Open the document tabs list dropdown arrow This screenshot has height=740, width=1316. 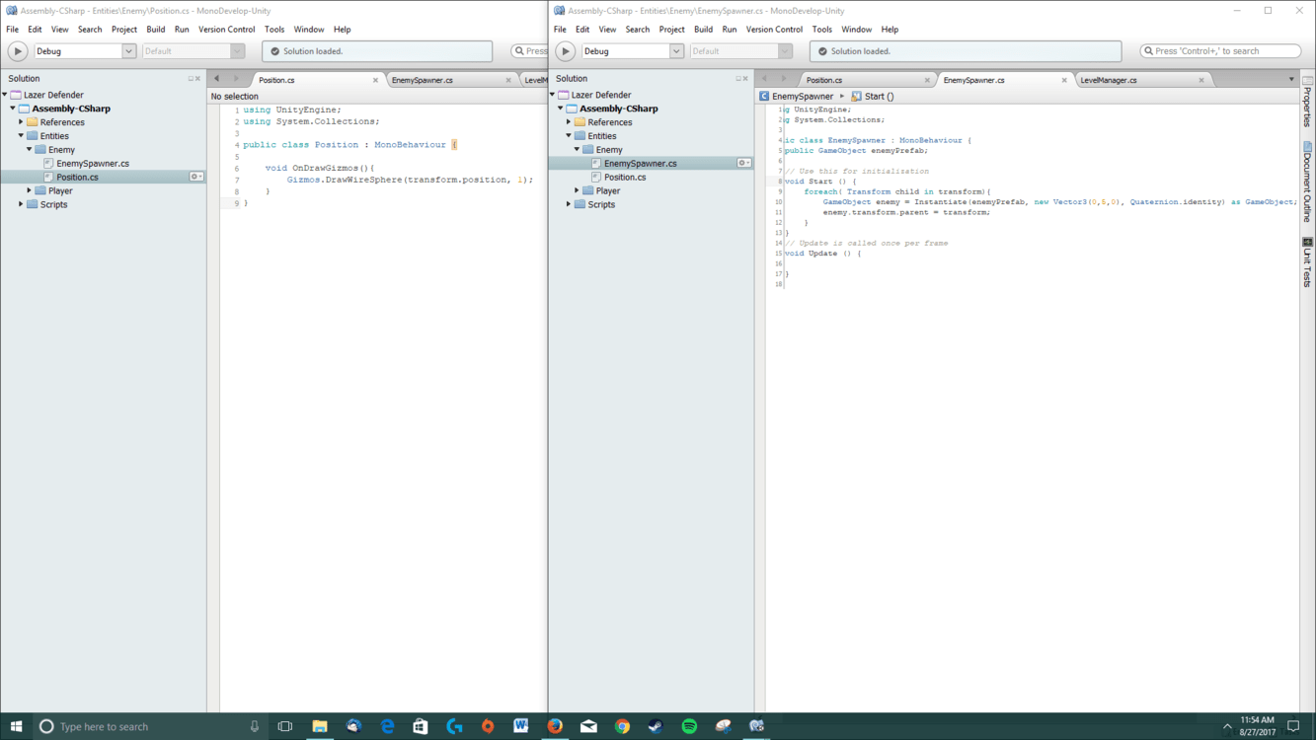(x=1291, y=80)
